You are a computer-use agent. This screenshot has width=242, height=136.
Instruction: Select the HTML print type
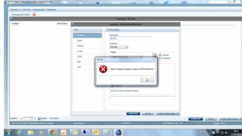coord(84,57)
